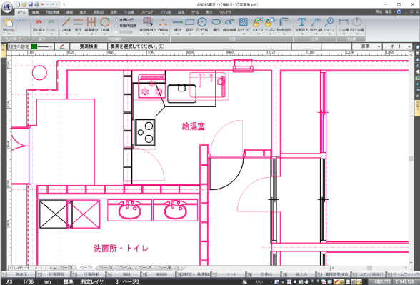Click the 再表示 function key button

click(x=19, y=274)
